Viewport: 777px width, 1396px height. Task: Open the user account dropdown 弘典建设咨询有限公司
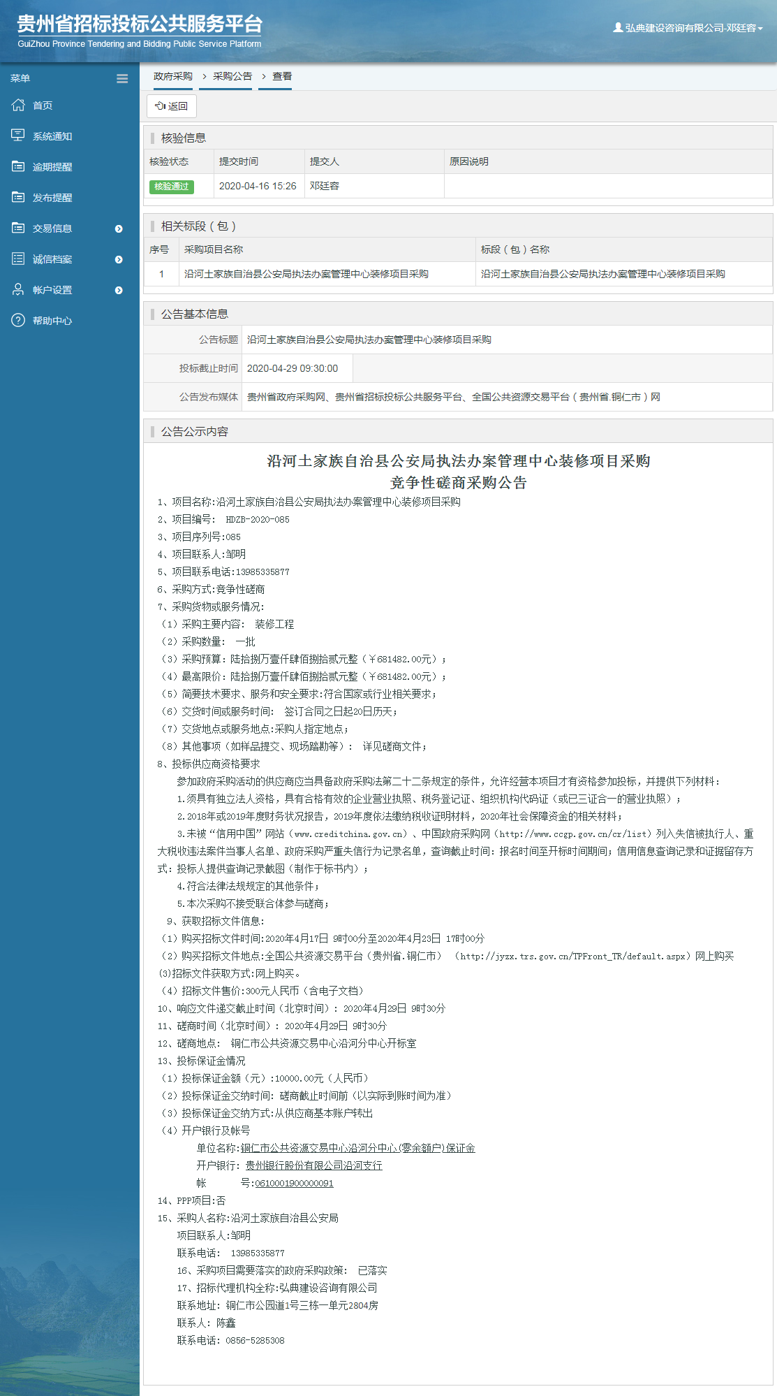point(688,28)
